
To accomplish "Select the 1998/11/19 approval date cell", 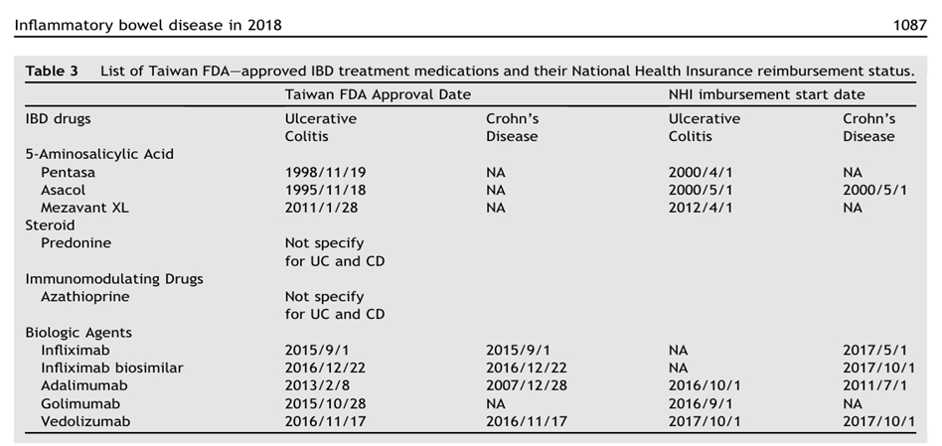I will coord(325,172).
